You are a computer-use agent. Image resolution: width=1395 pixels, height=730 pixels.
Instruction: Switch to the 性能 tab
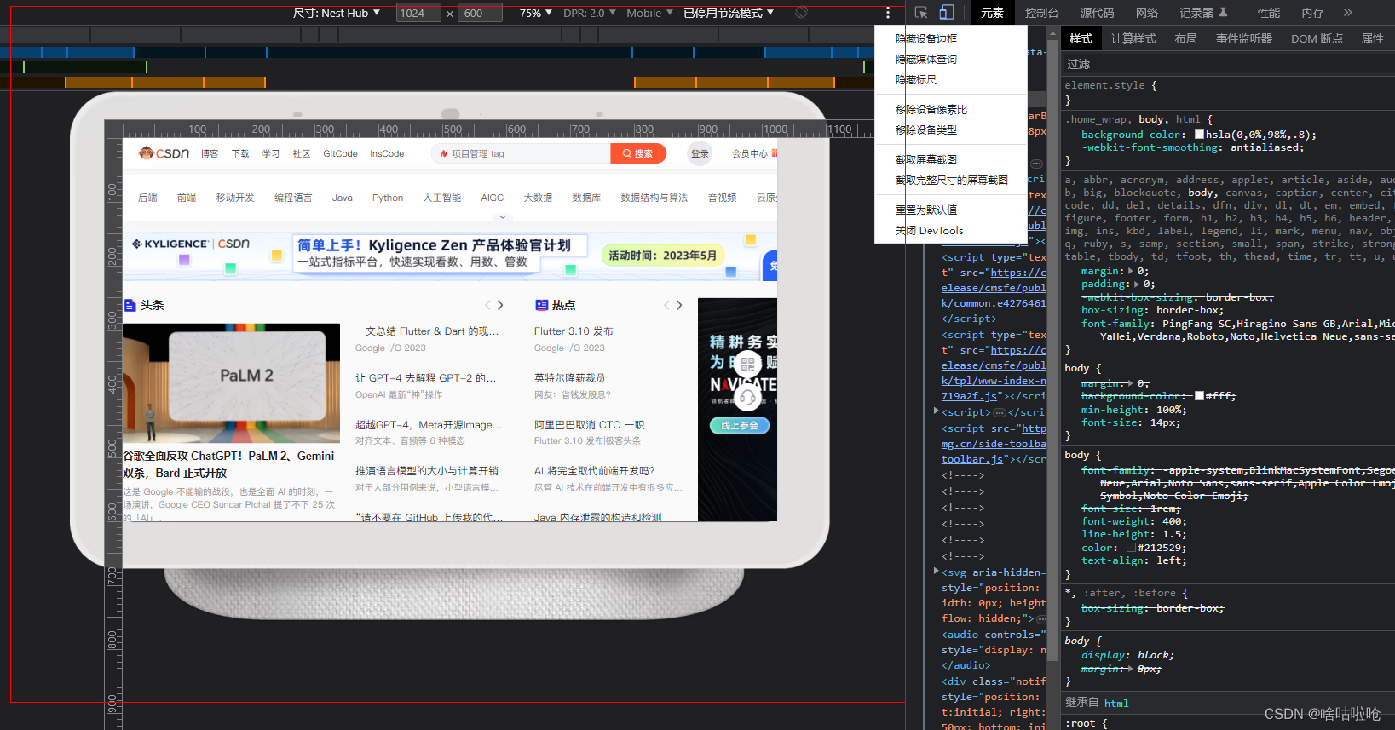click(1269, 13)
